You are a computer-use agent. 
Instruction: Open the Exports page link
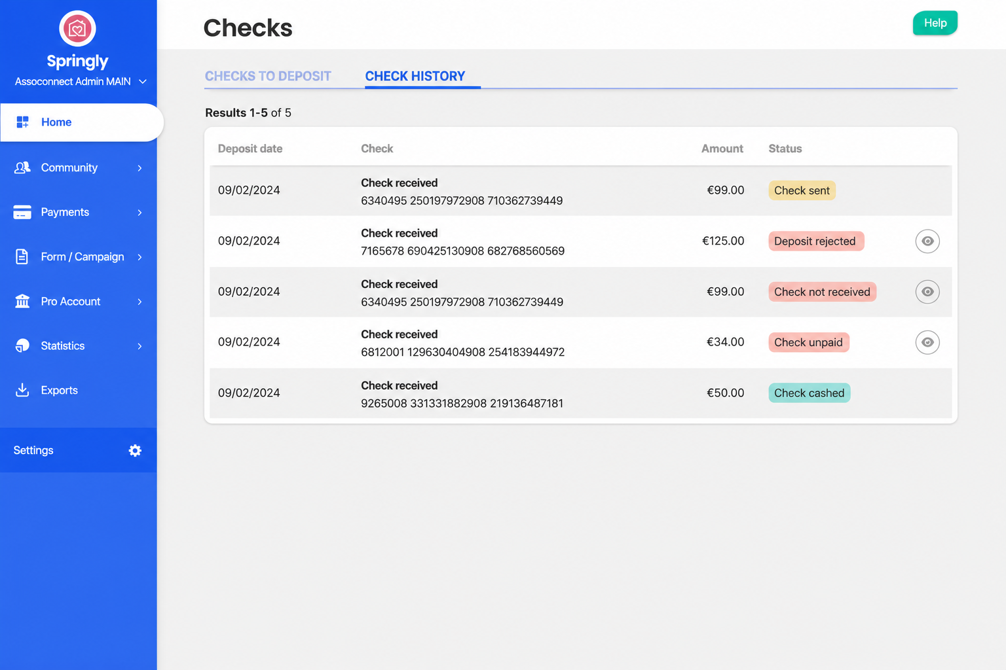pyautogui.click(x=60, y=391)
